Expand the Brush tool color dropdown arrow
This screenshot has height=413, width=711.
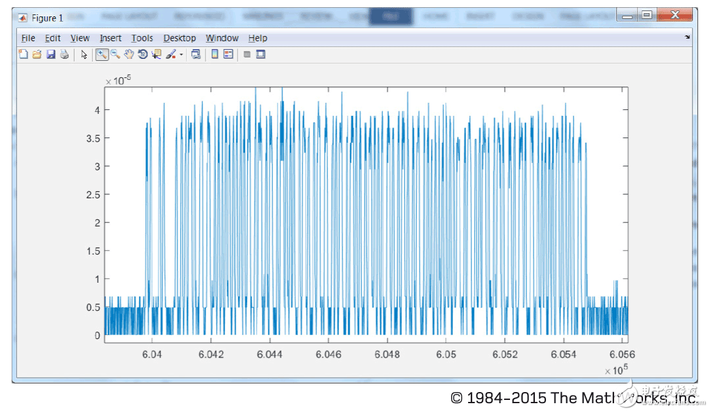pyautogui.click(x=181, y=56)
